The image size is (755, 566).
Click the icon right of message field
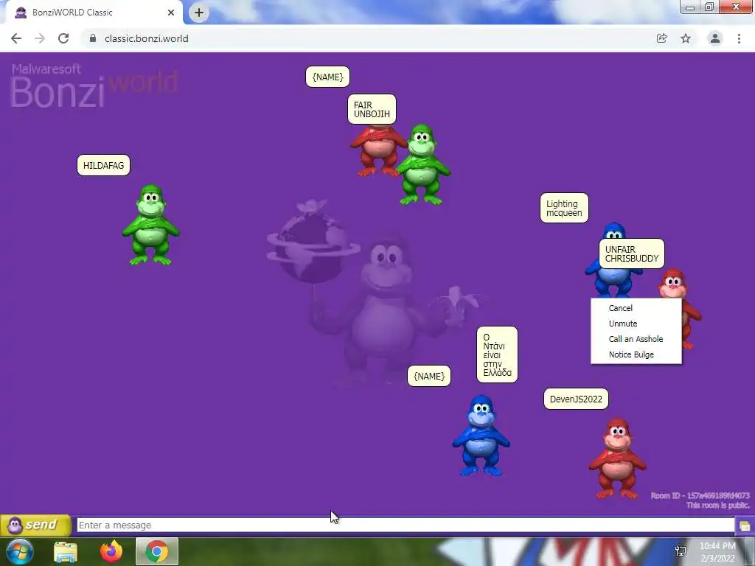tap(745, 525)
